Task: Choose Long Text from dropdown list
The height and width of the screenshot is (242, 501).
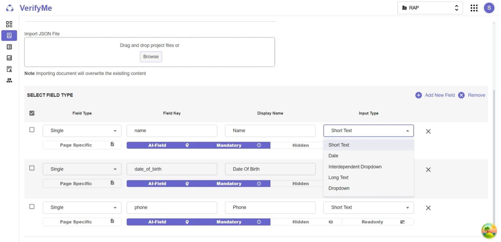Action: [x=369, y=177]
